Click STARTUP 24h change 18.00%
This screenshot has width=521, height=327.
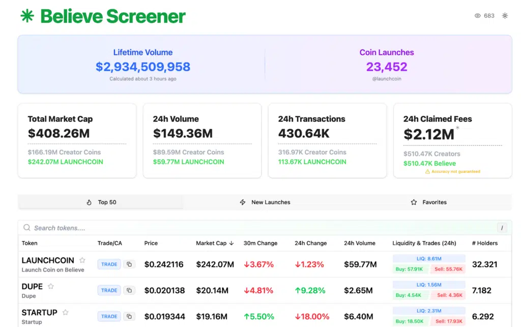[x=312, y=317]
